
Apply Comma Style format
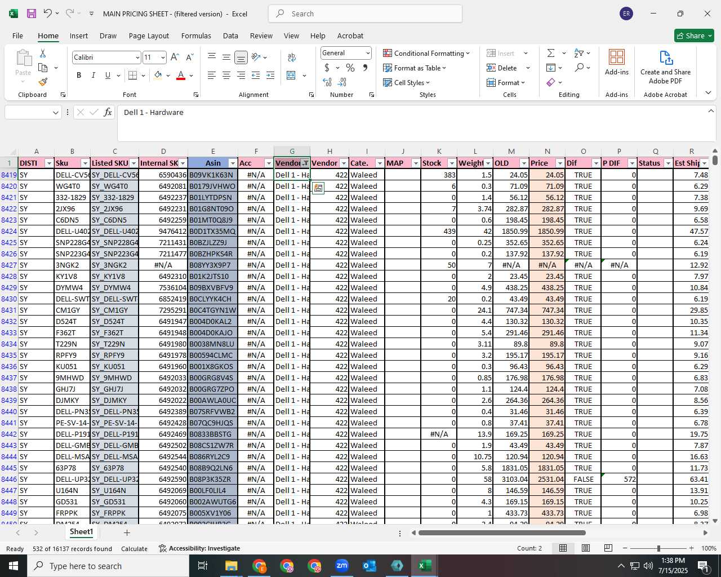click(x=366, y=68)
